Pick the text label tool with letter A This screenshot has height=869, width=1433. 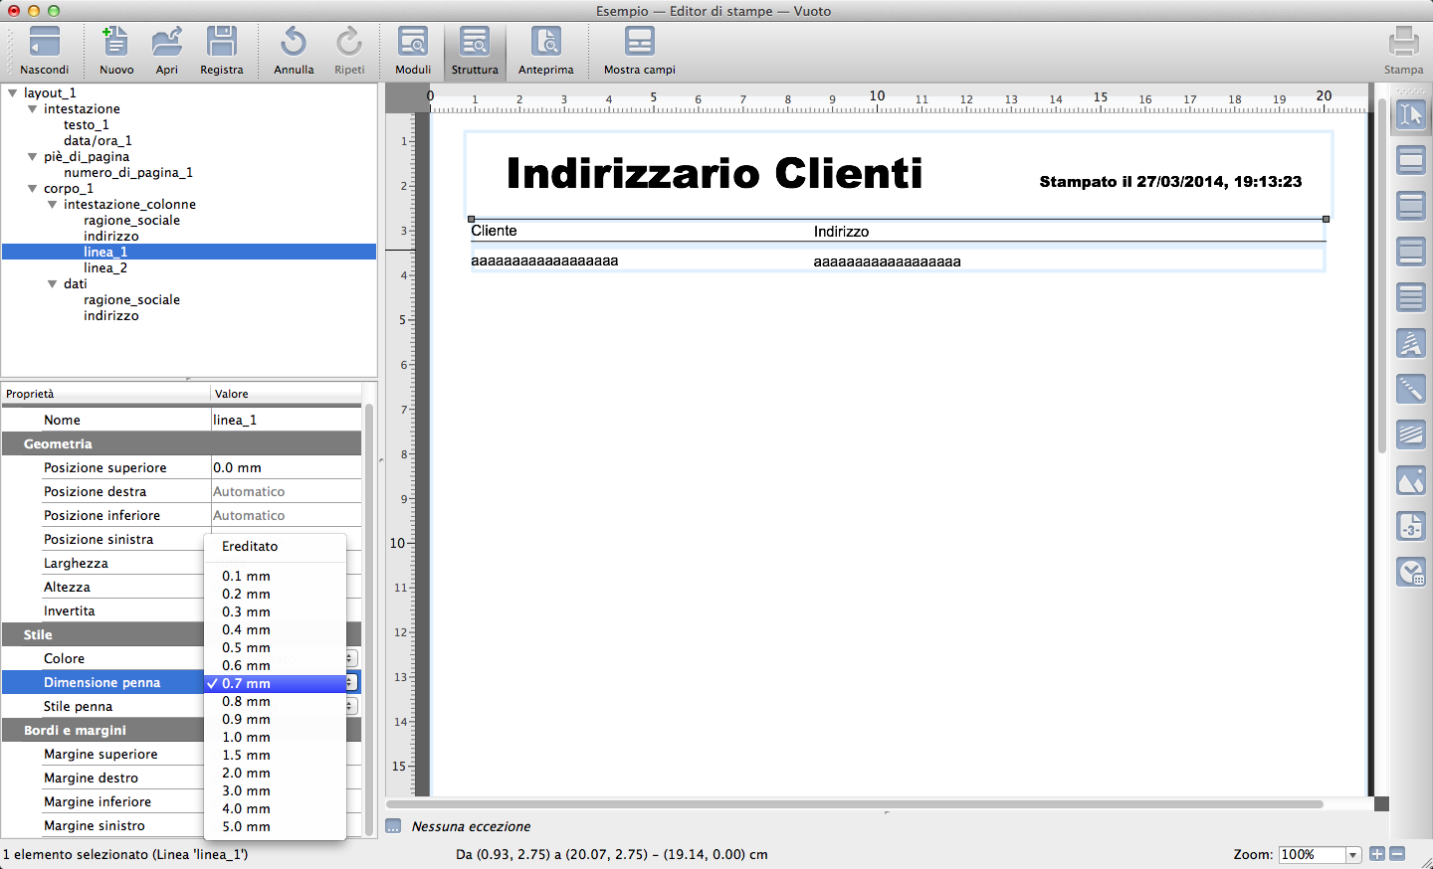tap(1411, 344)
